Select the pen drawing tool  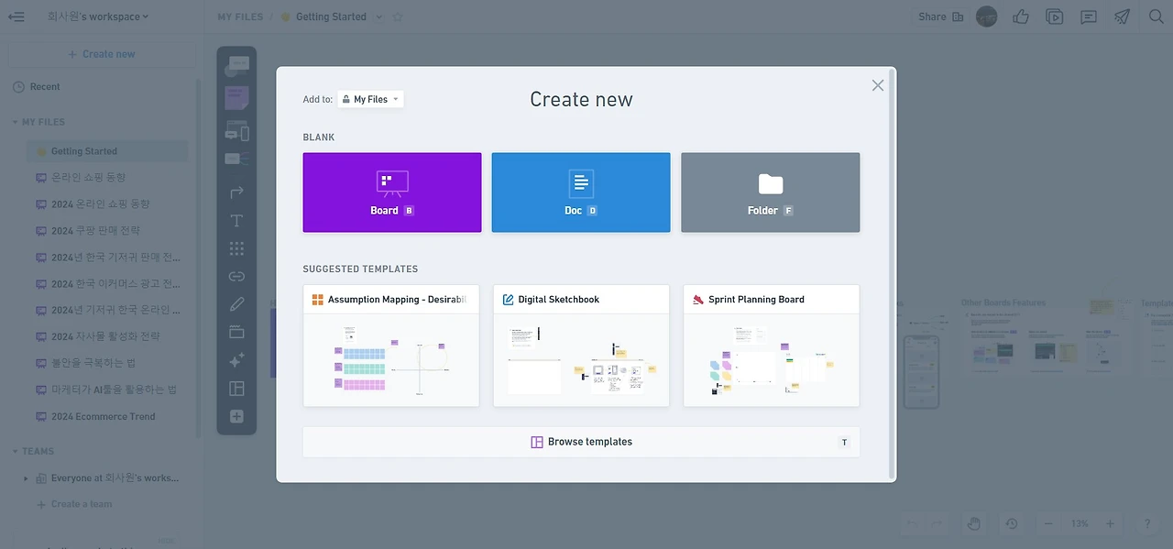236,304
